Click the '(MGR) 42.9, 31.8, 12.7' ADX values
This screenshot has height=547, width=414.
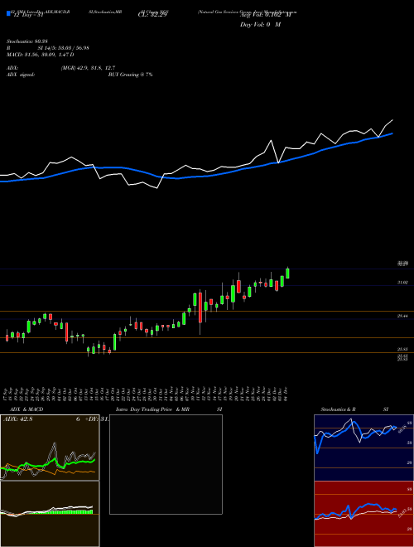[x=88, y=68]
